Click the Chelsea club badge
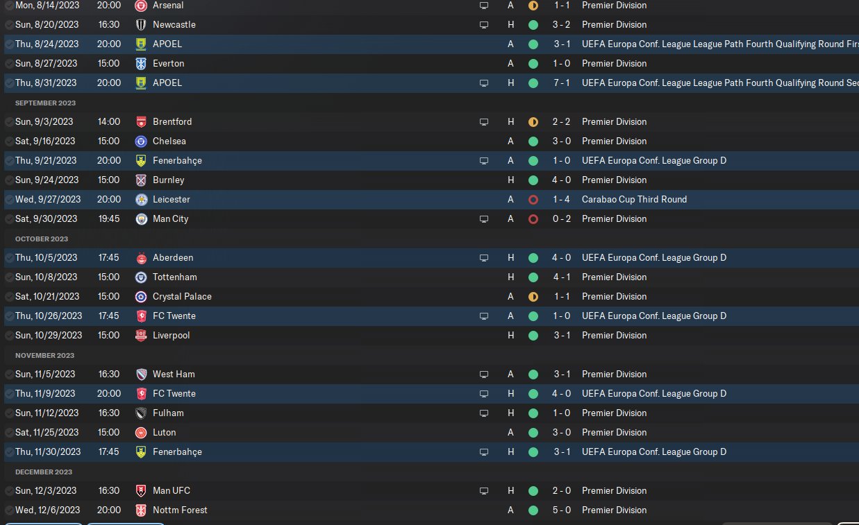The width and height of the screenshot is (859, 525). 141,141
